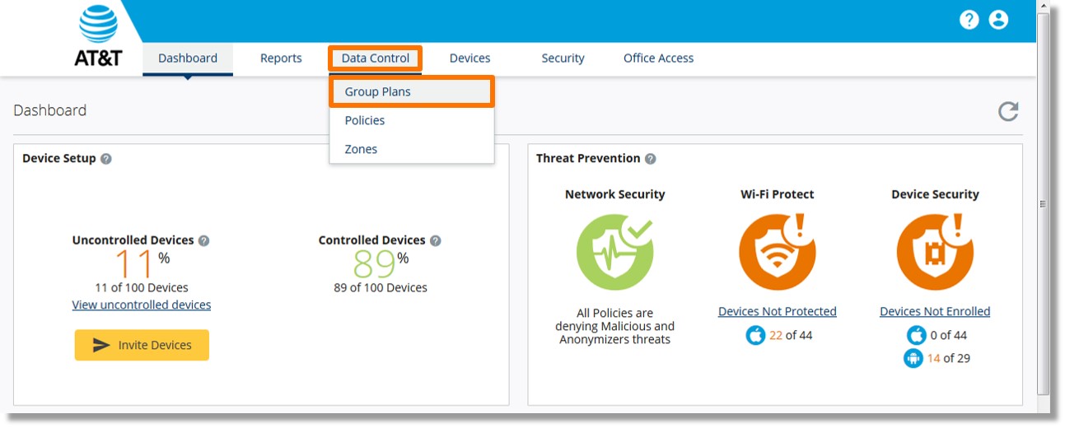Click the Device Setup help icon

(x=106, y=159)
